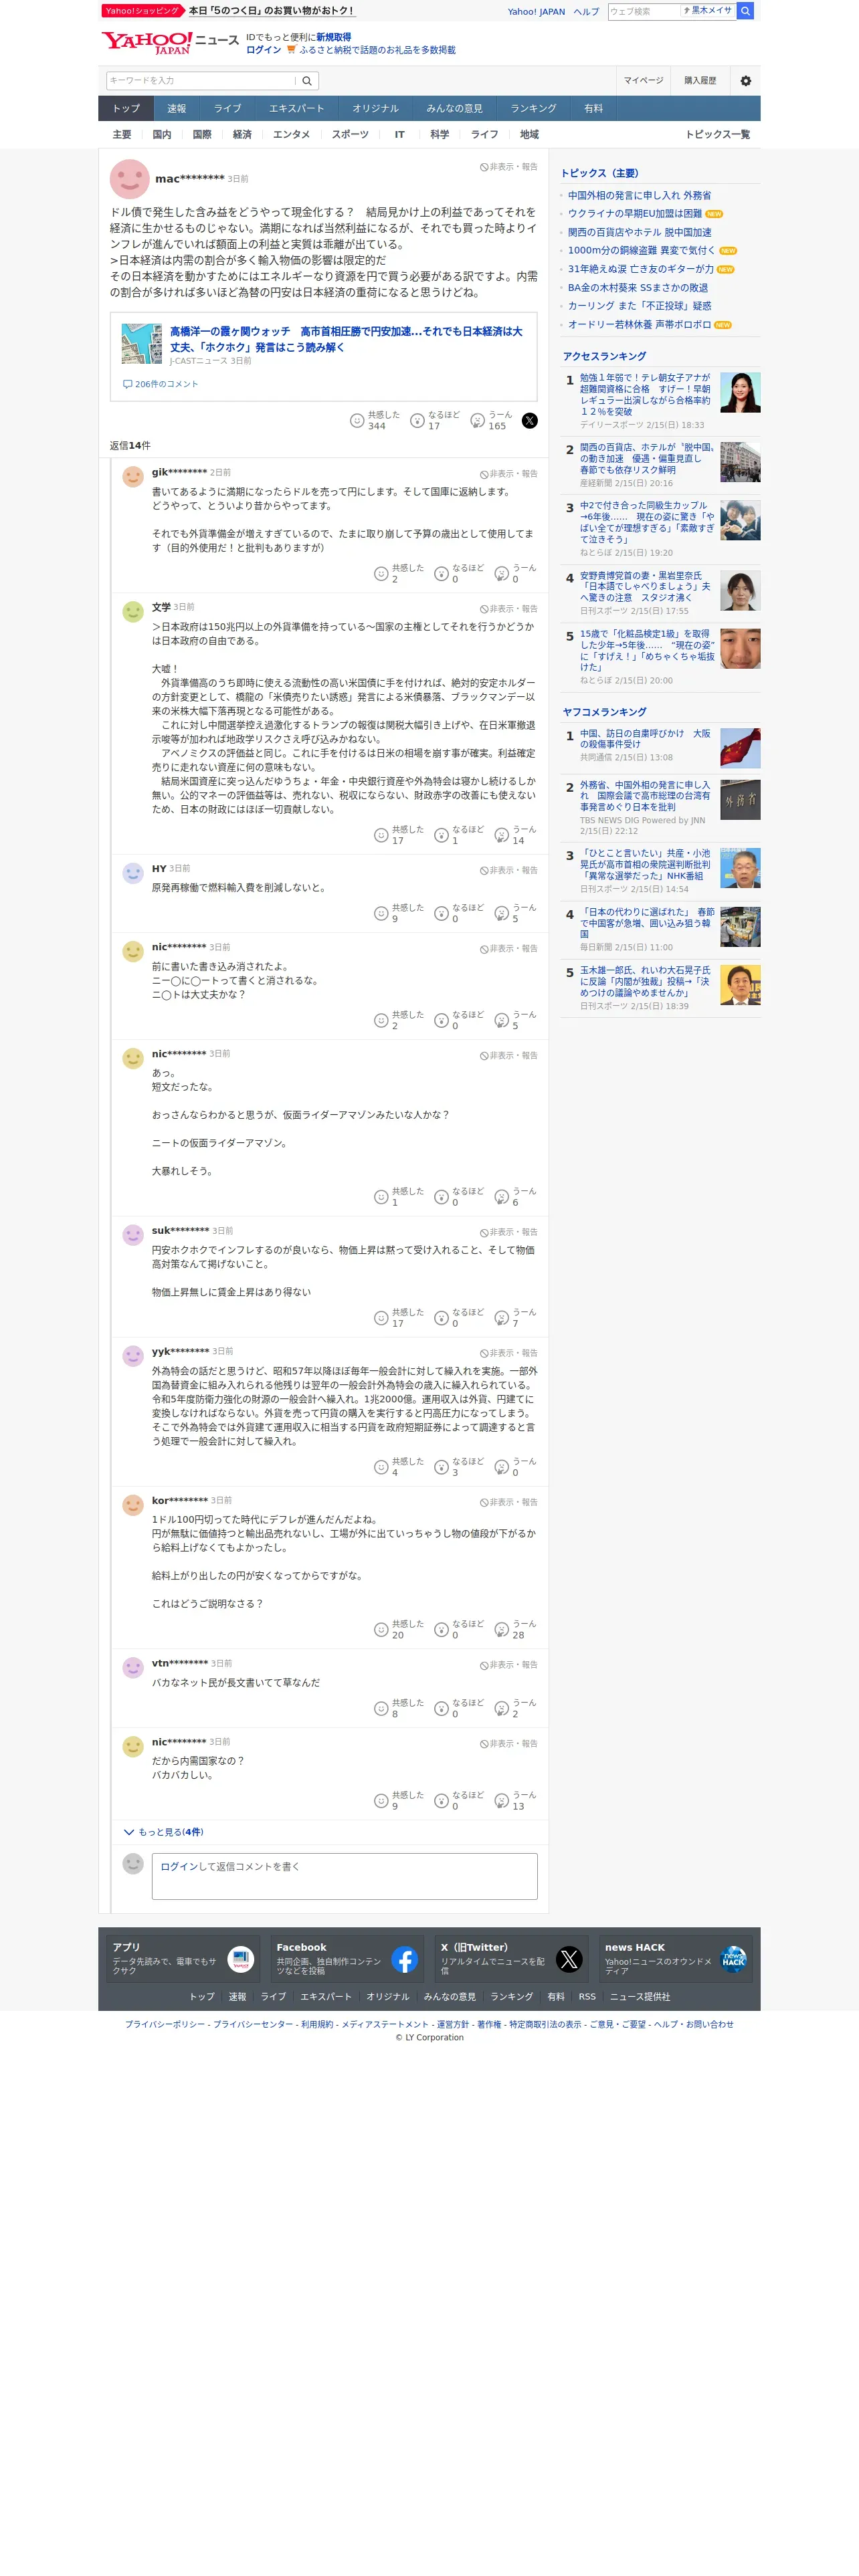Click 共感した icon on mac******** comment
859x2576 pixels.
point(357,421)
